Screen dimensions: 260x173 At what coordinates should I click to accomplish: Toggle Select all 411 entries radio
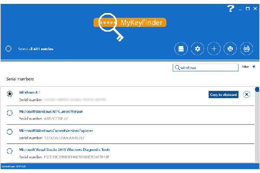click(8, 49)
